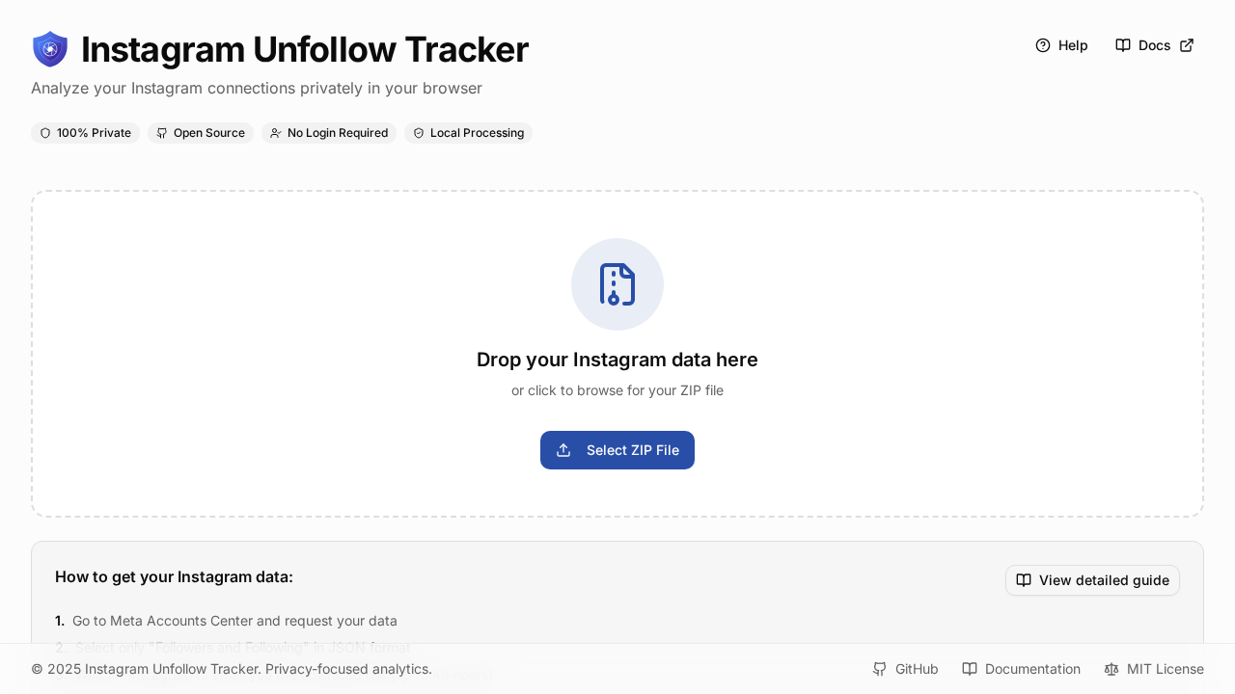Click the book icon beside Docs
The image size is (1235, 694).
1122,45
